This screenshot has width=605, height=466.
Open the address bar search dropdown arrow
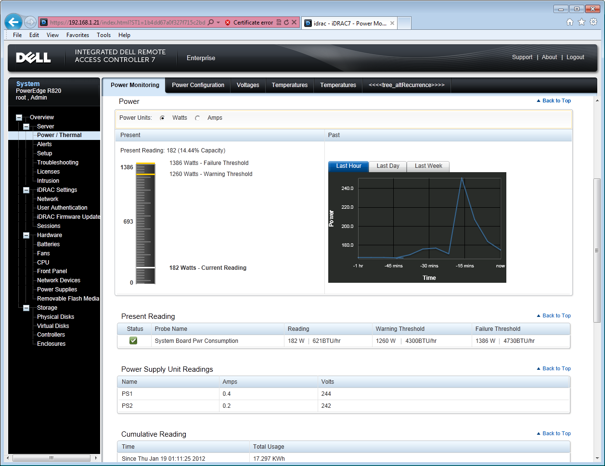[x=218, y=23]
